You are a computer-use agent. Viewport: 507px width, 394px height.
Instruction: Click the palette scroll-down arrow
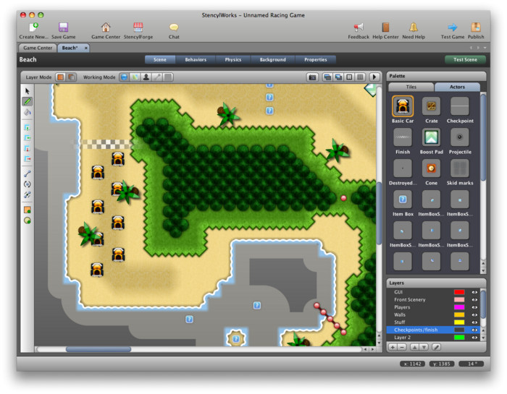coord(483,270)
